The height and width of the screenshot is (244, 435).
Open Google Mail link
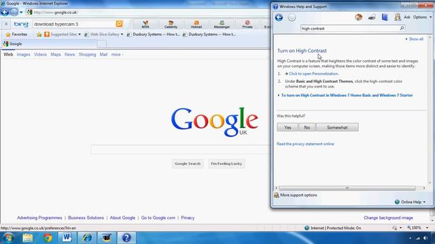coord(103,54)
